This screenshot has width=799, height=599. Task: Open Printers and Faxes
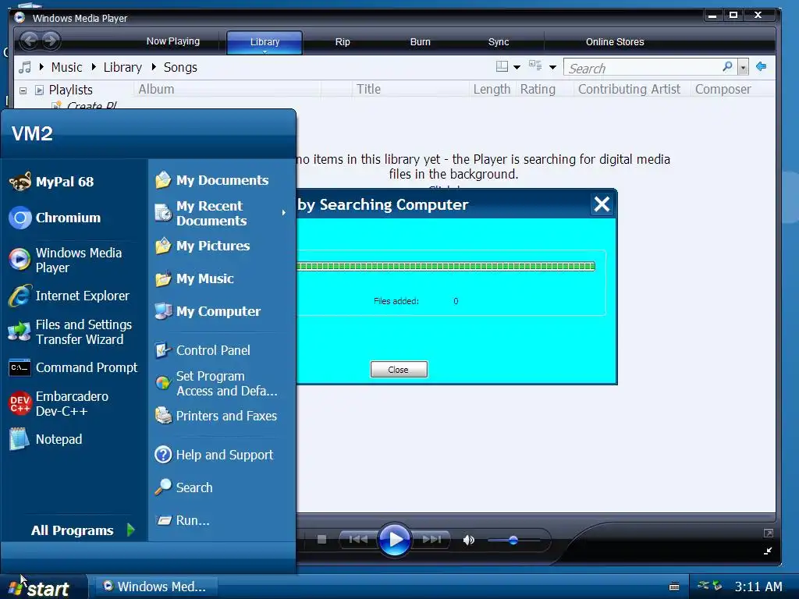pyautogui.click(x=220, y=416)
